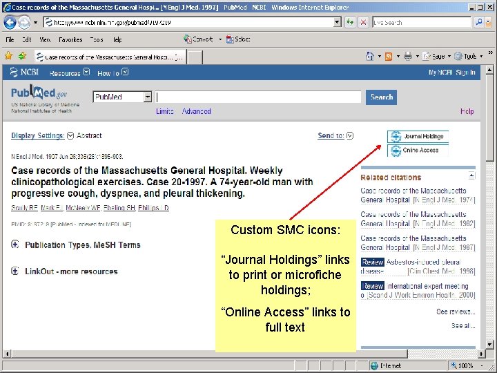Open the Favorites menu
This screenshot has width=497, height=373.
pos(70,39)
